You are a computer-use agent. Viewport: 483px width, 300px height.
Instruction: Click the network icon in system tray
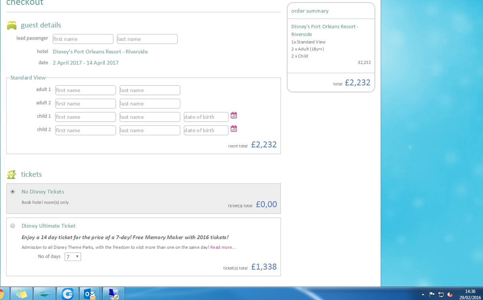441,294
